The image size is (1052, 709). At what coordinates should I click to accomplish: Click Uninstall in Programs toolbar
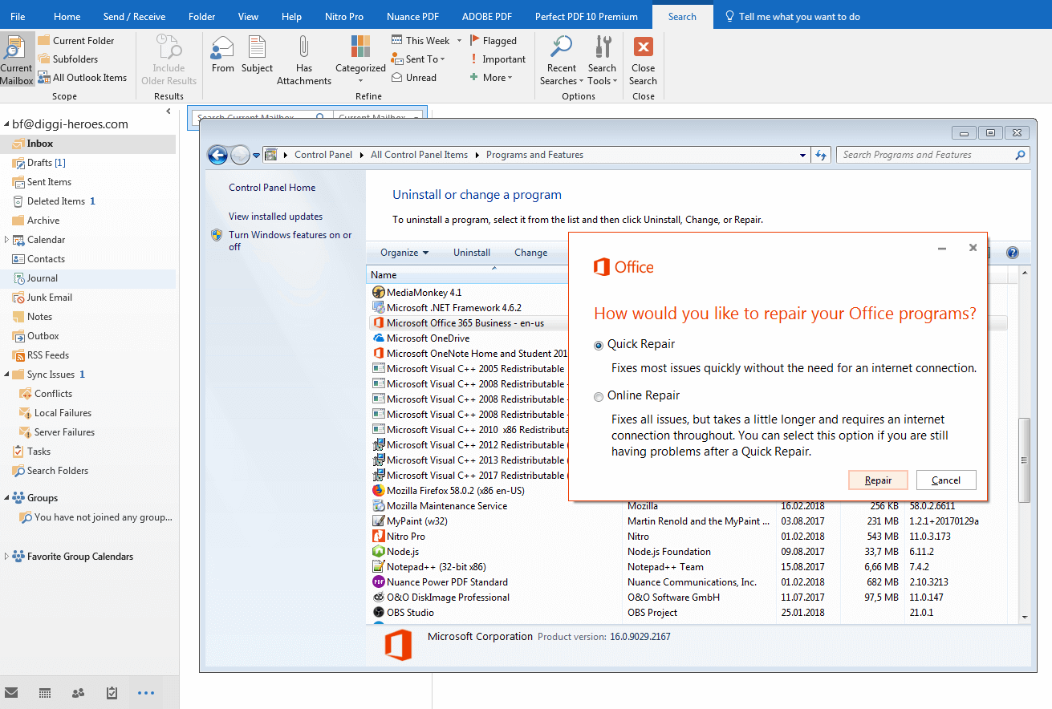tap(472, 253)
